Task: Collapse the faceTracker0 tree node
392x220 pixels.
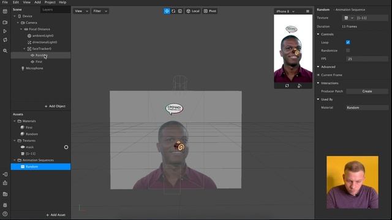Action: click(x=24, y=49)
